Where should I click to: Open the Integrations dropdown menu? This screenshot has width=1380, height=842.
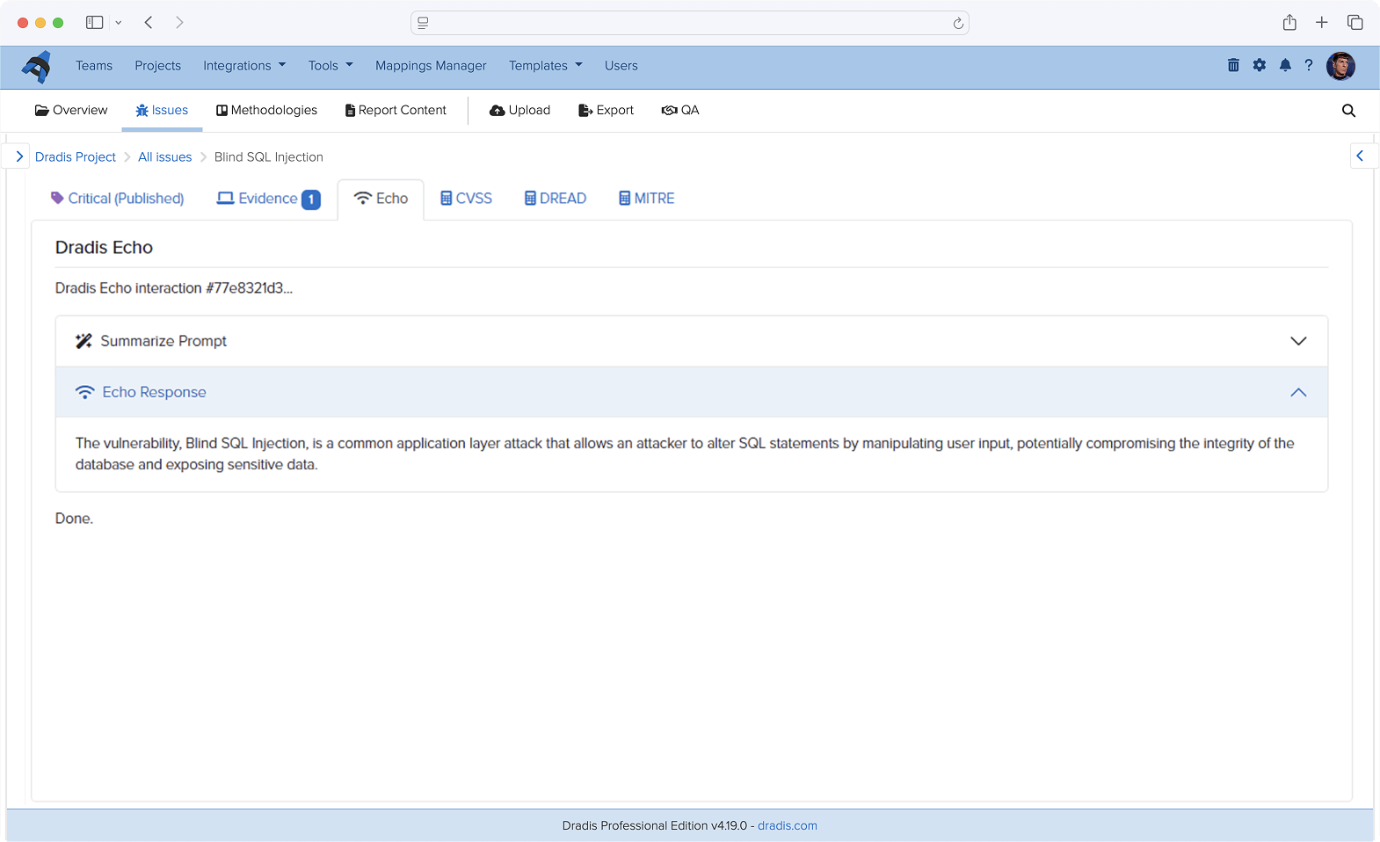243,66
